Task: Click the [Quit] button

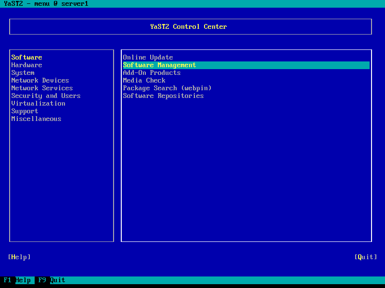Action: tap(366, 257)
